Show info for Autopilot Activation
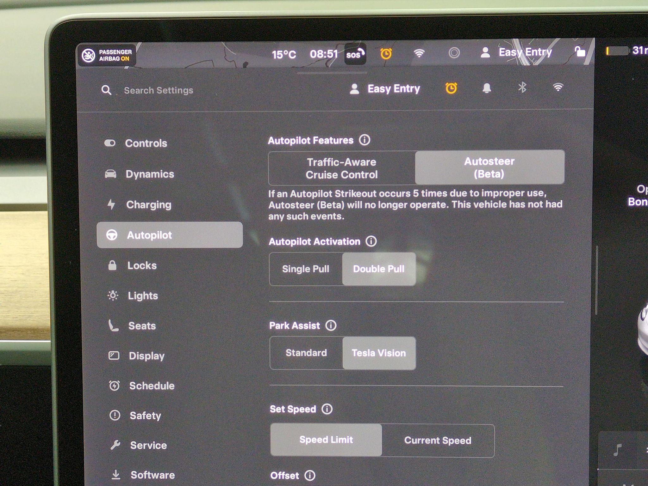Screen dimensions: 648x486 [371, 241]
